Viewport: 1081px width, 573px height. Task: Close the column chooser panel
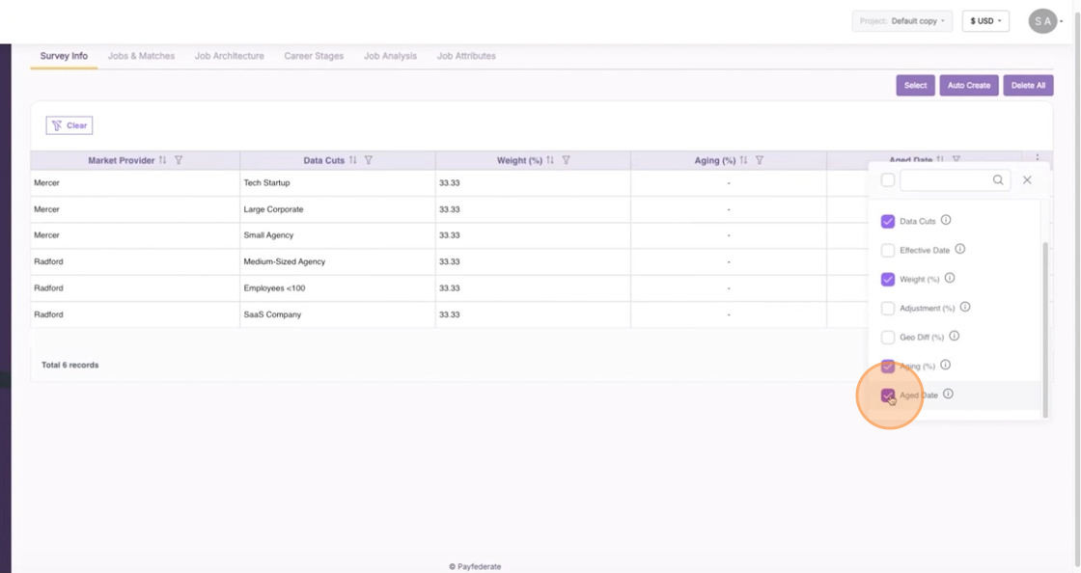pyautogui.click(x=1027, y=179)
